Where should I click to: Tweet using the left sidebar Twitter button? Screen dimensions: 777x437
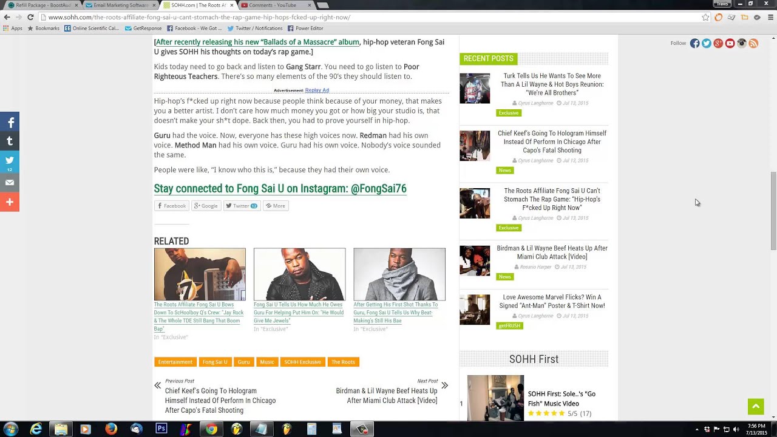10,161
